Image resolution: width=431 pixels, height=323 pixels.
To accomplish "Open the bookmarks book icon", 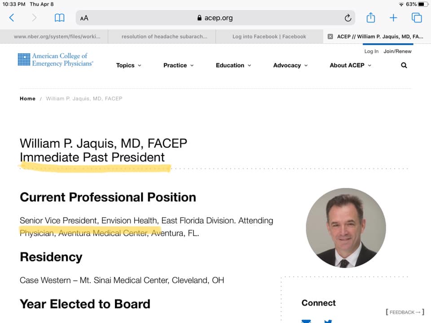I will (x=59, y=18).
